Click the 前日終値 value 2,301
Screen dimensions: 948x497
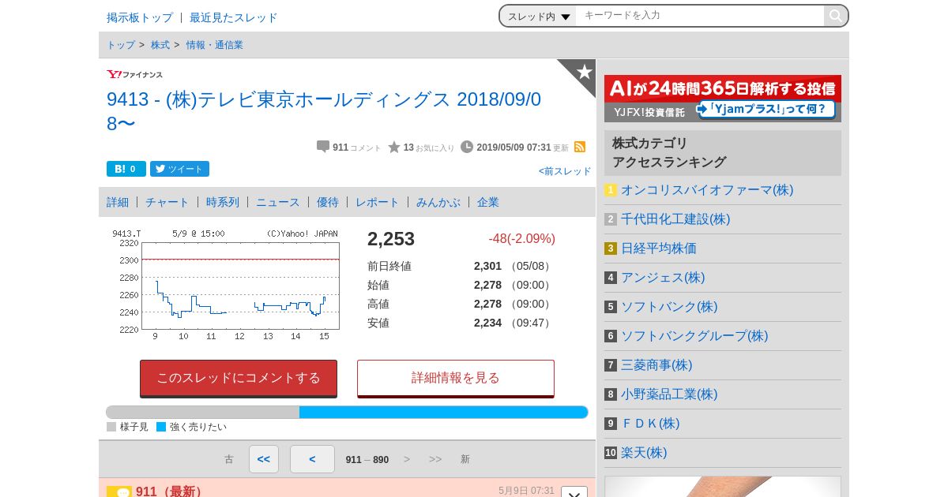(x=487, y=266)
